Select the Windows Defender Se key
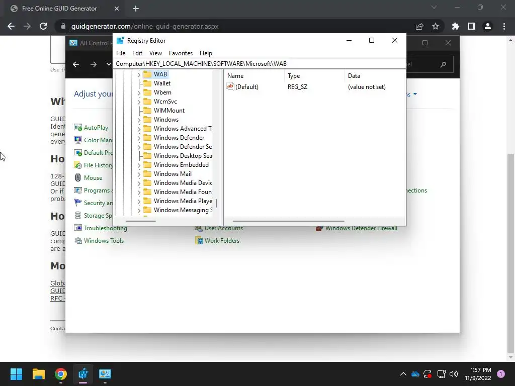 point(183,147)
